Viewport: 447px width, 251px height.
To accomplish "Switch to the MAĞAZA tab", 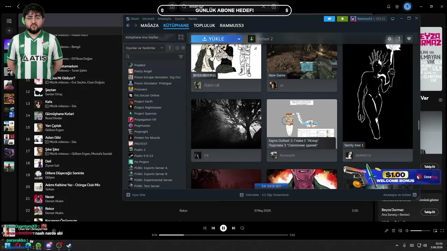I will coord(149,25).
